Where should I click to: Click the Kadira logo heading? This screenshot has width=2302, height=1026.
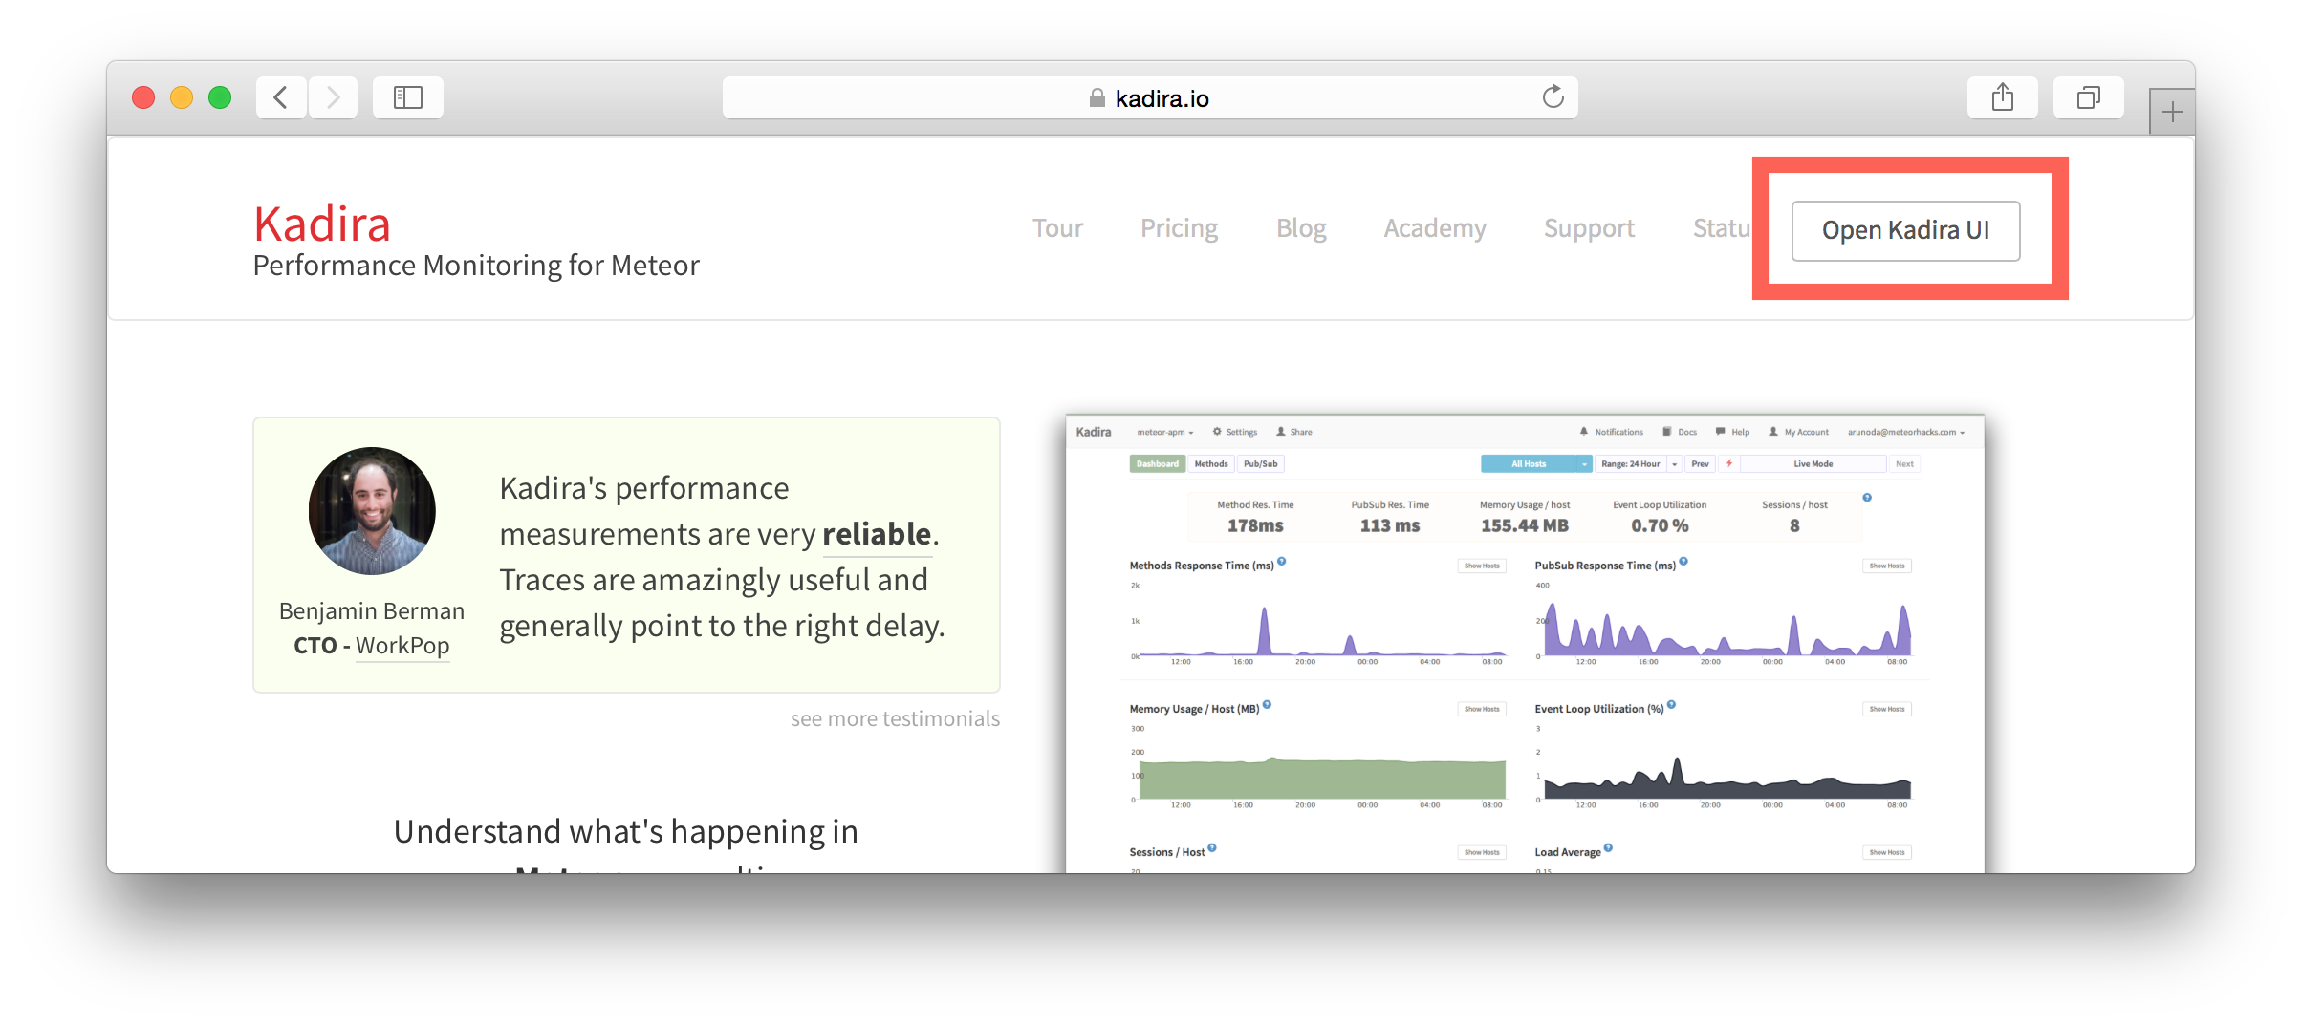322,224
